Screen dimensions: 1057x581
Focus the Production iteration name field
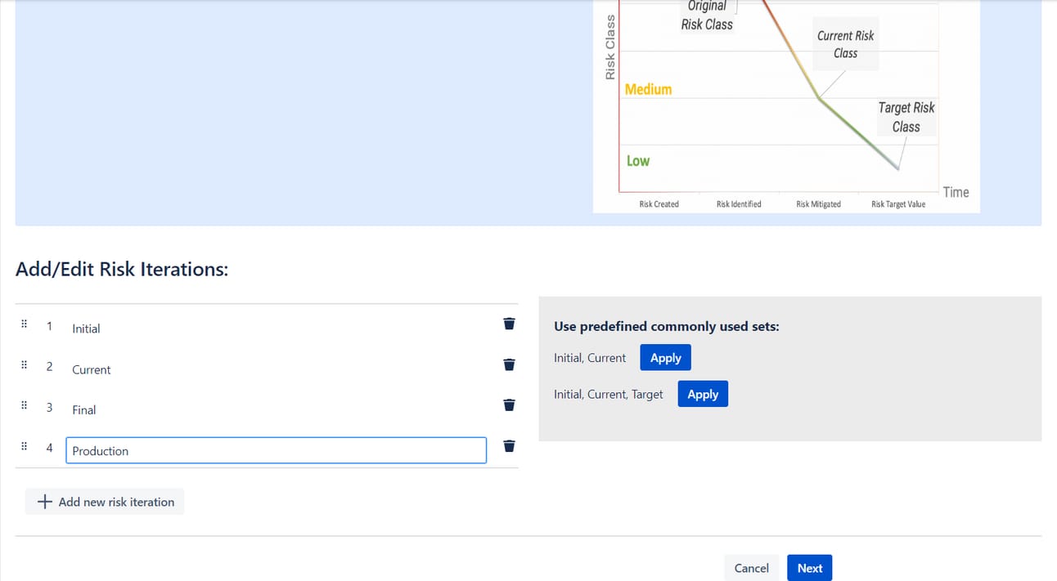[x=277, y=450]
